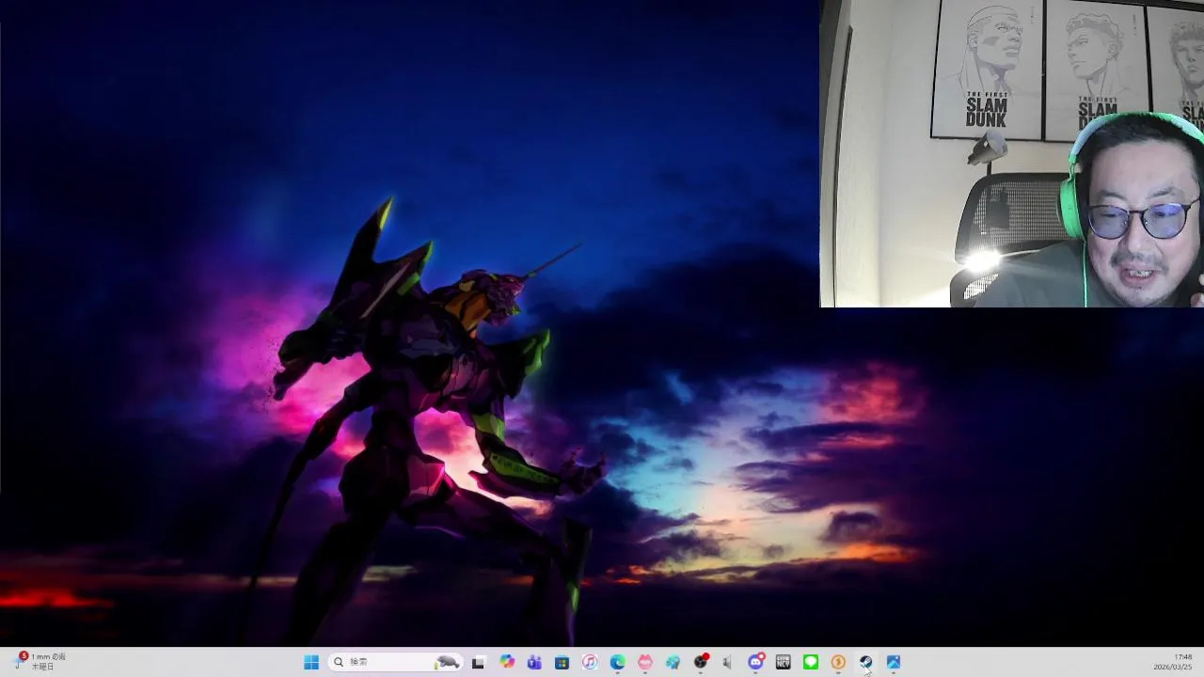This screenshot has width=1204, height=677.
Task: Open the weather widget showing rain
Action: [x=40, y=662]
